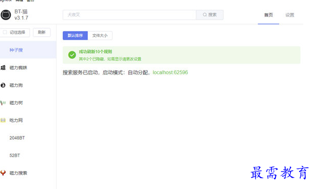The height and width of the screenshot is (189, 313).
Task: Click the 吃力网 source icon
Action: point(3,120)
